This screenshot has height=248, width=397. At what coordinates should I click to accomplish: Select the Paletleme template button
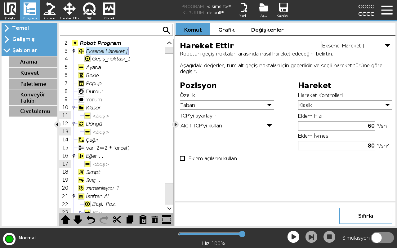click(x=33, y=84)
